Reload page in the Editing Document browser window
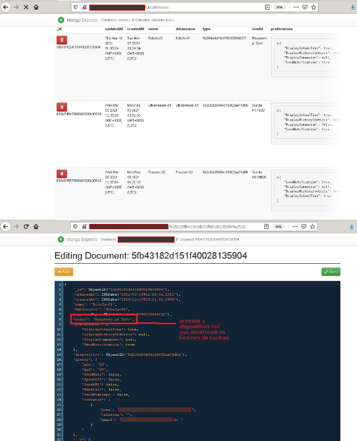 pyautogui.click(x=26, y=226)
